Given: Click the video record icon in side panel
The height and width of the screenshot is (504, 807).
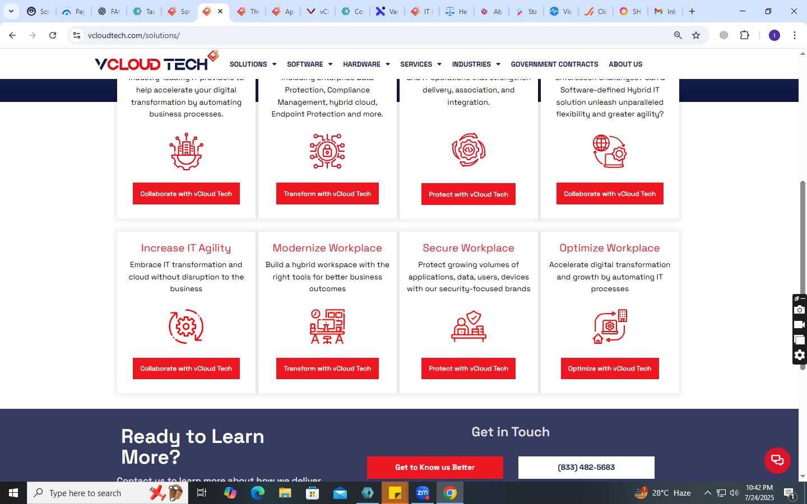Looking at the screenshot, I should (800, 325).
